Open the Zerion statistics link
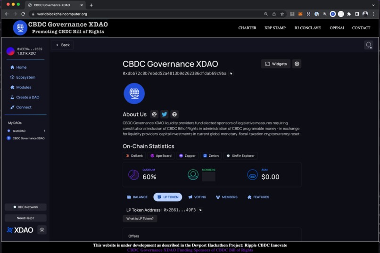This screenshot has height=253, width=380. click(x=211, y=155)
